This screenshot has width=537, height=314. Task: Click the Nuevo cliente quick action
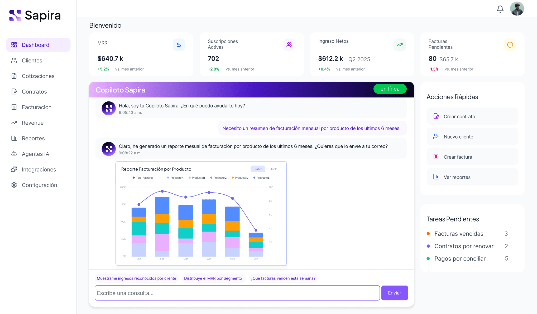pos(472,136)
